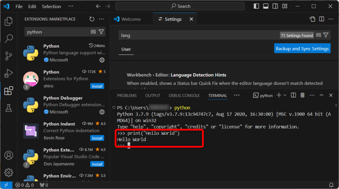Open Extensions Marketplace more actions menu
Screen dimensions: 339x189
click(101, 19)
